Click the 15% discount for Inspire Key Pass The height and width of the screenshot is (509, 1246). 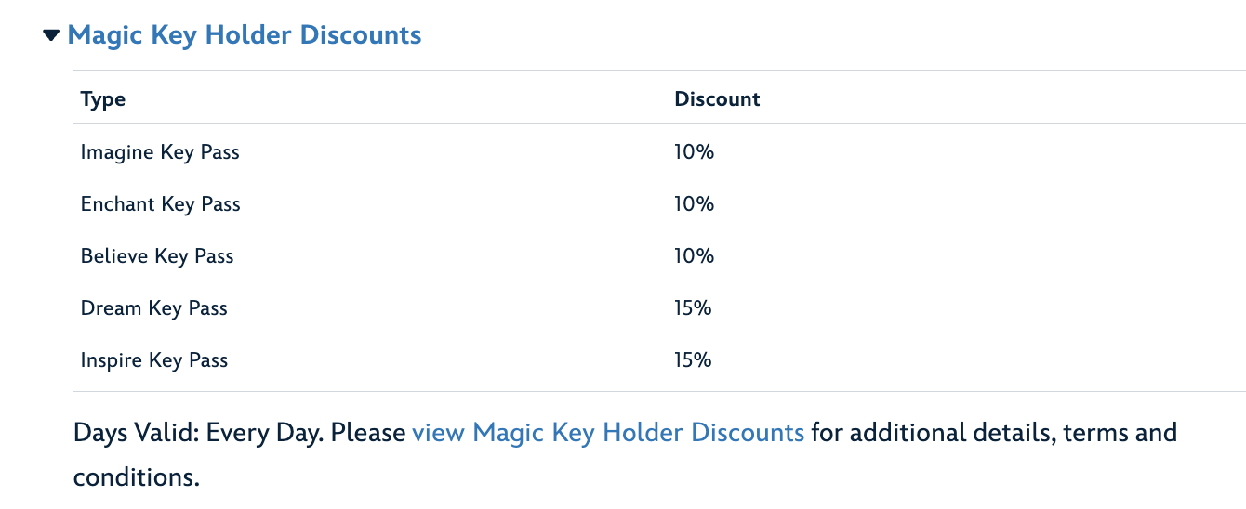pyautogui.click(x=693, y=360)
